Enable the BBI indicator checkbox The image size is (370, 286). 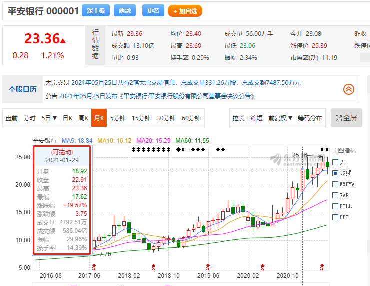(x=335, y=217)
